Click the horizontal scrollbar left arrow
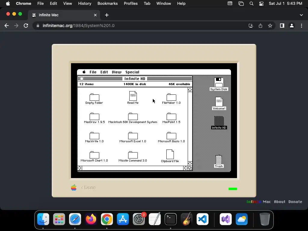This screenshot has width=308, height=231. pyautogui.click(x=79, y=168)
